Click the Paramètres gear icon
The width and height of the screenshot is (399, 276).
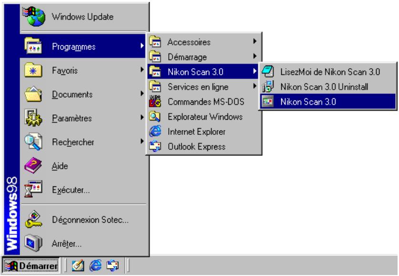click(x=33, y=118)
